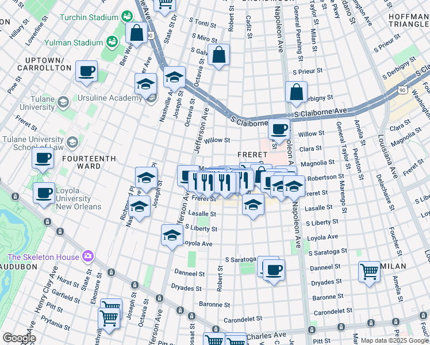Click transit stop icon on St Charles at Jefferson Ave
Screen dimensions: 430x345
point(159,298)
